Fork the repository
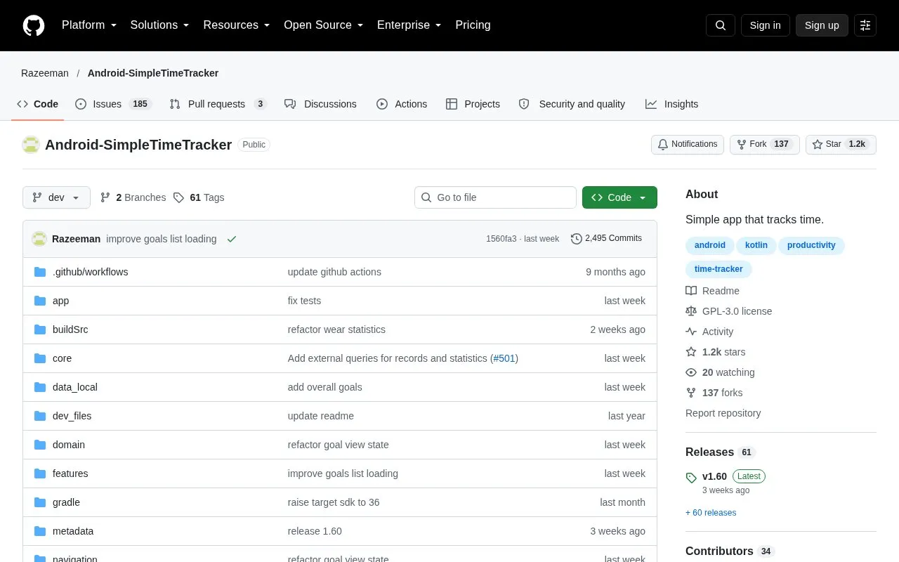Screen dimensions: 899x562 [x=764, y=145]
